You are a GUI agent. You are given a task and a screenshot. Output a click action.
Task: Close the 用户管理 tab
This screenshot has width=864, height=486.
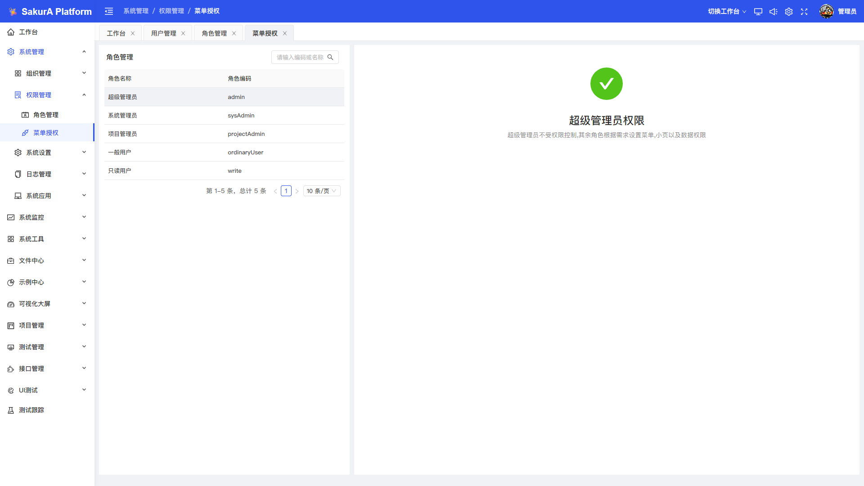coord(183,33)
